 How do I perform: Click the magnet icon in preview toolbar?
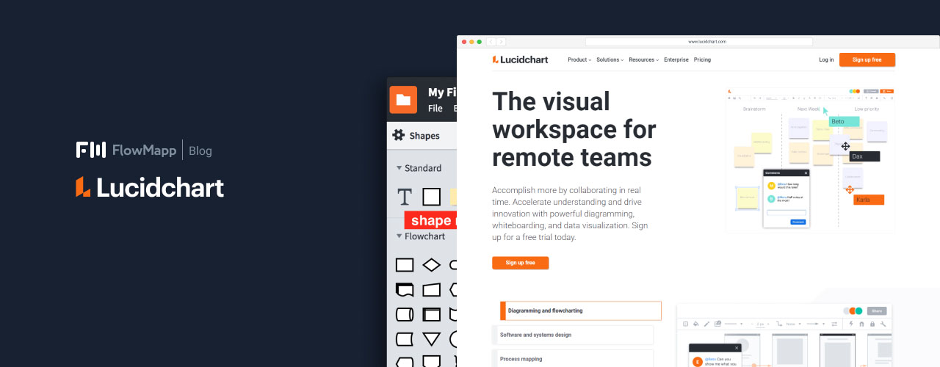862,324
